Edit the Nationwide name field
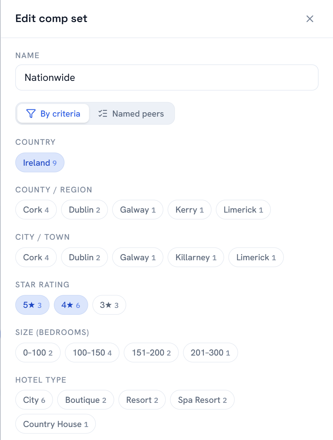333x440 pixels. click(x=167, y=77)
